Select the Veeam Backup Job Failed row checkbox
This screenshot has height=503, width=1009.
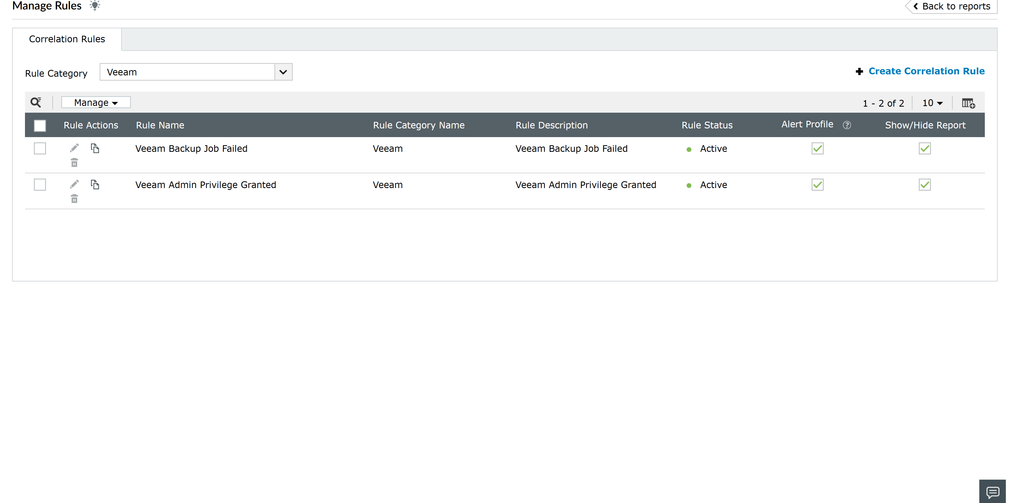[x=40, y=148]
